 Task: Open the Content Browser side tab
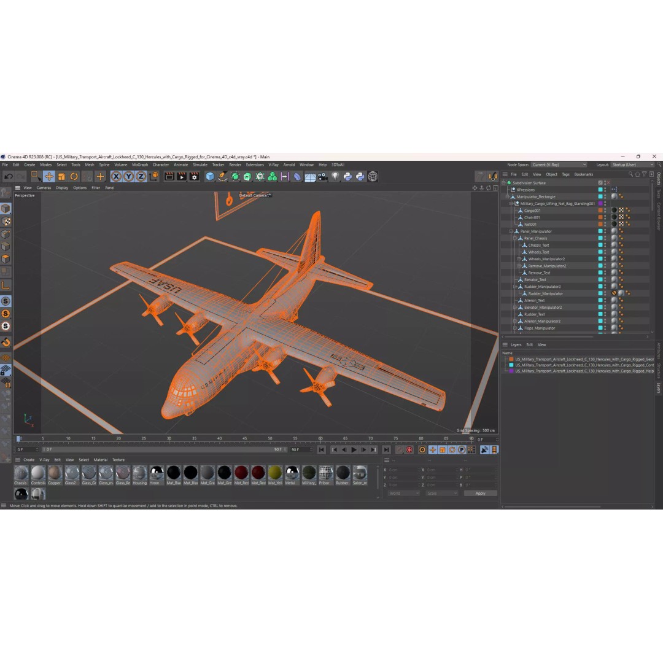tap(658, 216)
